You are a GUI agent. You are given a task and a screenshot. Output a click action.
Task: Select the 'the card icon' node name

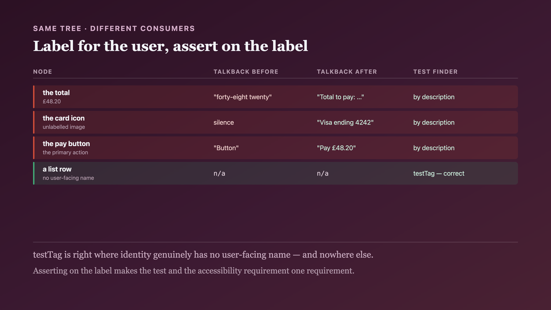pyautogui.click(x=64, y=118)
